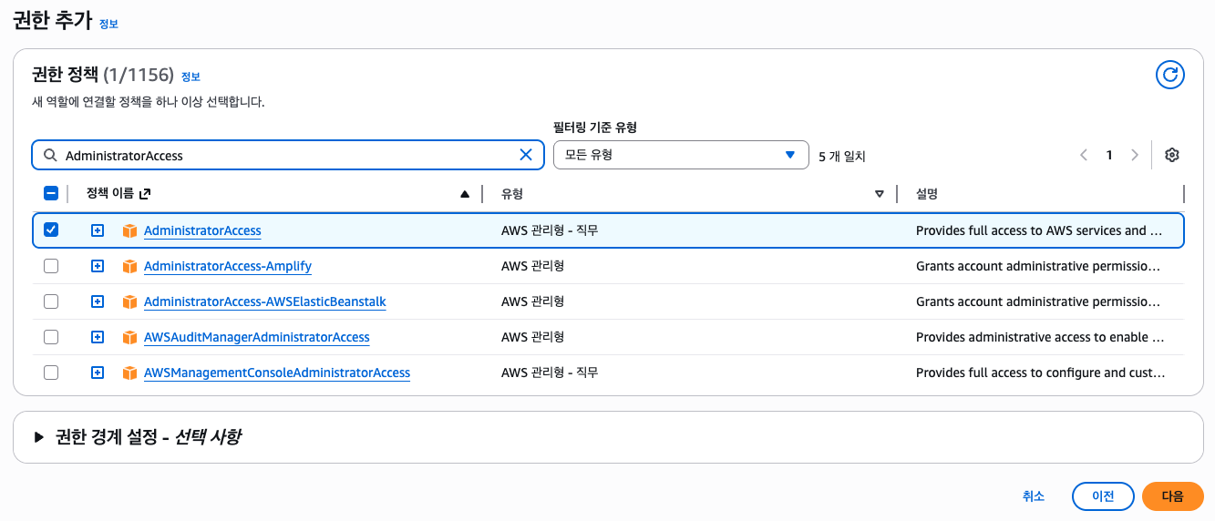Viewport: 1215px width, 521px height.
Task: Check the AWSManagementConsoleAdministratorAccess checkbox
Action: (51, 373)
